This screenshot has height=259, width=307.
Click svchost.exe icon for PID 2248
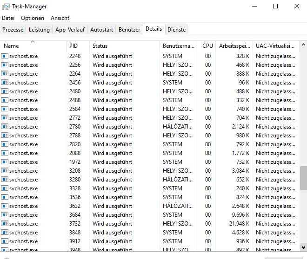[5, 56]
